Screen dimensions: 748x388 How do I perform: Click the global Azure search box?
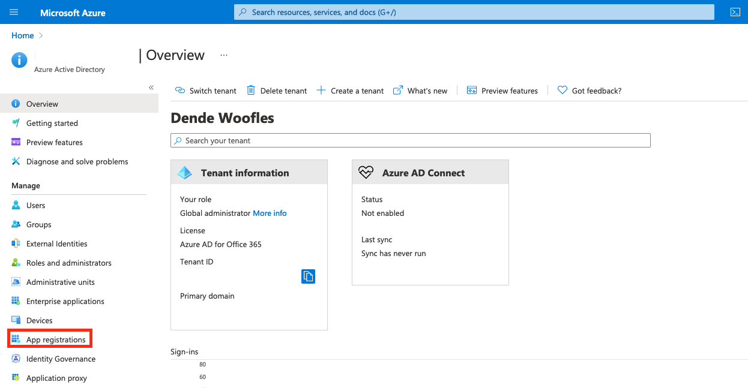click(474, 12)
